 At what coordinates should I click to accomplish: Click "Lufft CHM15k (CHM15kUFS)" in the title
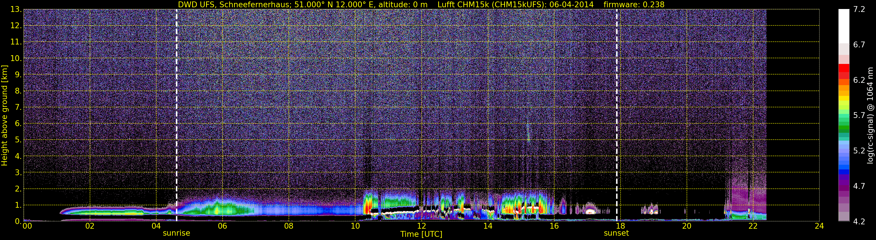(492, 5)
